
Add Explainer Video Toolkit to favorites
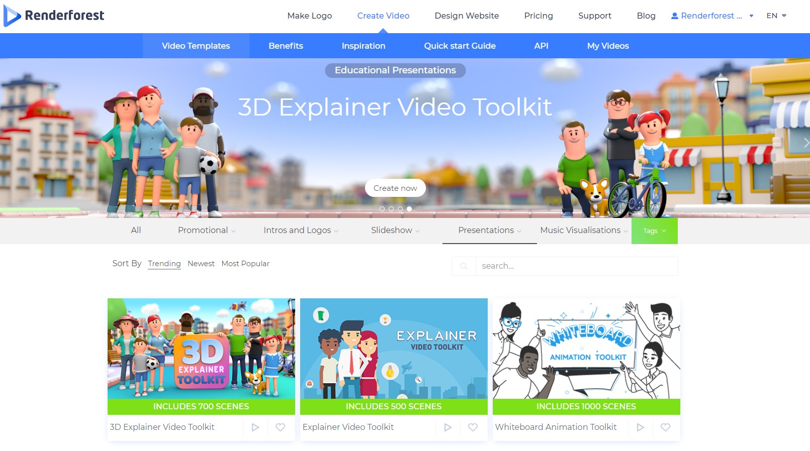[473, 427]
